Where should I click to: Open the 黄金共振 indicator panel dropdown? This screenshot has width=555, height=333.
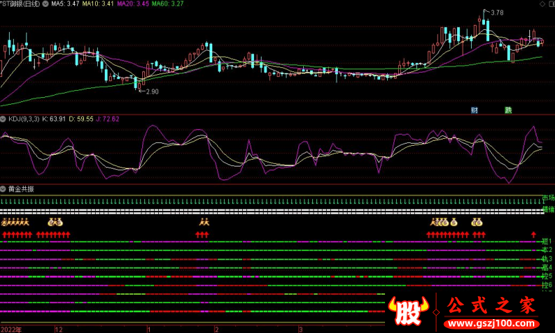click(x=3, y=189)
